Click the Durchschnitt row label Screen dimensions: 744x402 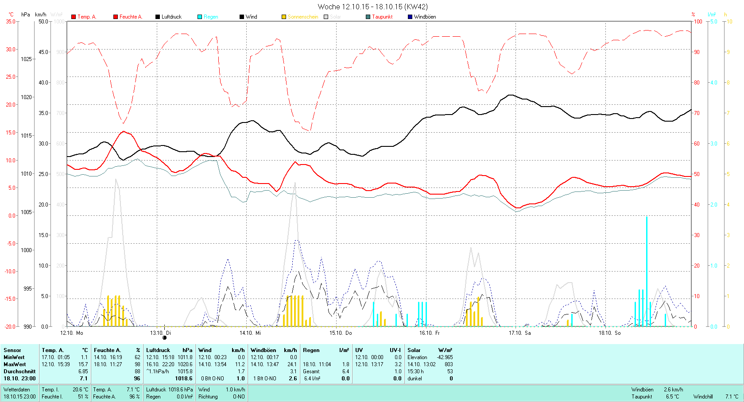tap(19, 371)
